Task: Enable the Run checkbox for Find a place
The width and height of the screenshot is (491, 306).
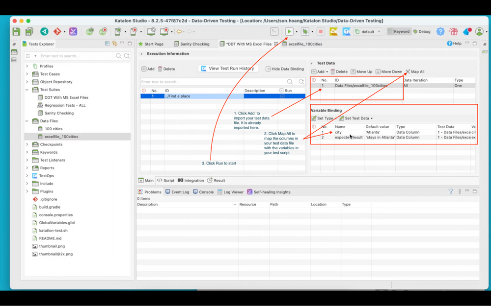Action: pyautogui.click(x=281, y=96)
